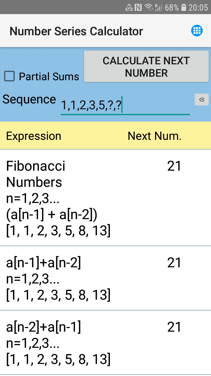Click the Sequence label
This screenshot has height=376, width=211.
tap(29, 99)
